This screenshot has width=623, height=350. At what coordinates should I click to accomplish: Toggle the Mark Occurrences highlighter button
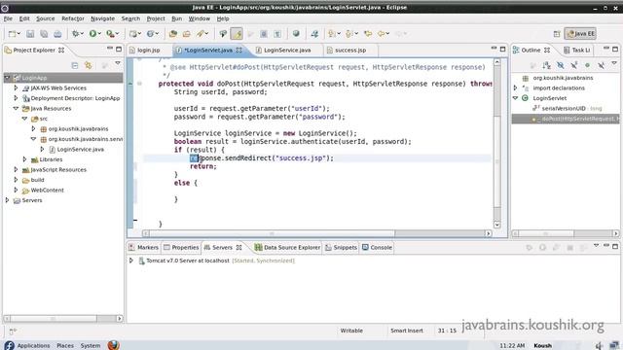pyautogui.click(x=237, y=34)
